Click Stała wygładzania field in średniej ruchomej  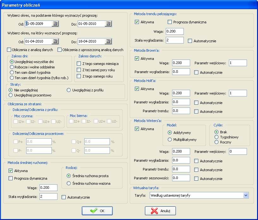coord(48,197)
